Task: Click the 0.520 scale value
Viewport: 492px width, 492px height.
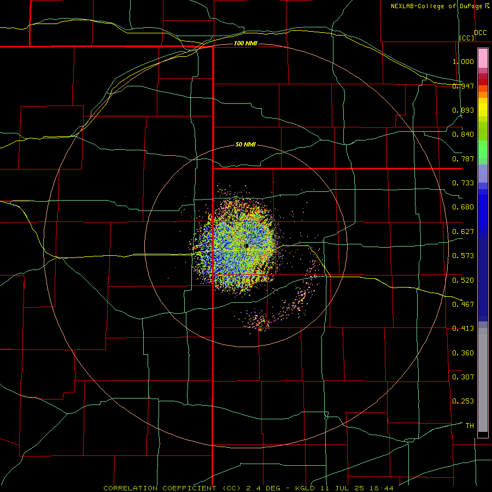Action: tap(463, 280)
